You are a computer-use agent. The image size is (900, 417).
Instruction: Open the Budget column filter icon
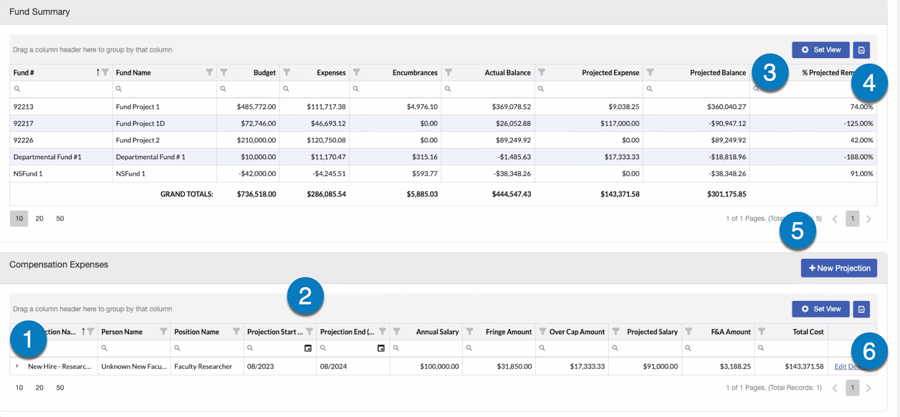coord(224,73)
